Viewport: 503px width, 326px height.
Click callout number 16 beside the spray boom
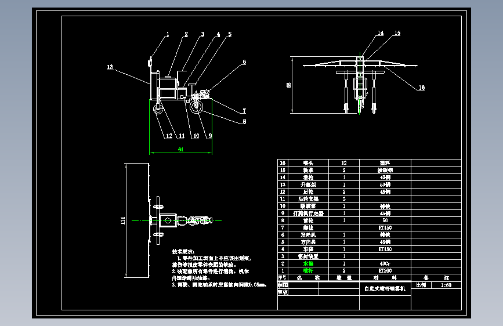[422, 87]
